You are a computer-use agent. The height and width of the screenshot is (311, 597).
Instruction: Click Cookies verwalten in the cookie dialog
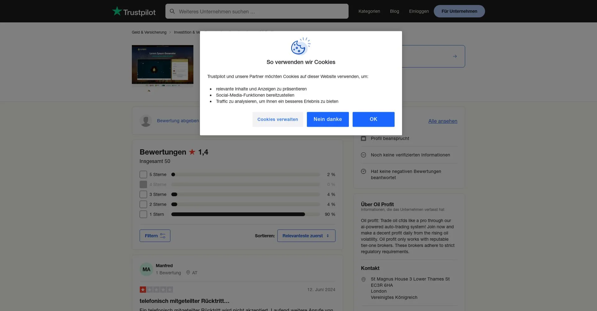coord(278,119)
